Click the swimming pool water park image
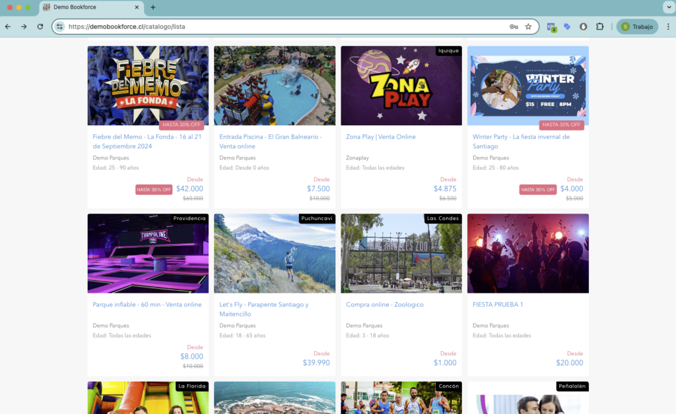Image resolution: width=676 pixels, height=414 pixels. click(x=275, y=86)
